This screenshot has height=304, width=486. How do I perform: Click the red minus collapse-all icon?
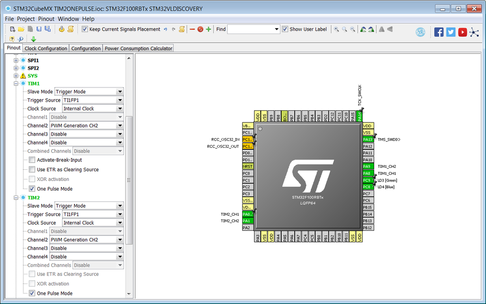click(192, 30)
